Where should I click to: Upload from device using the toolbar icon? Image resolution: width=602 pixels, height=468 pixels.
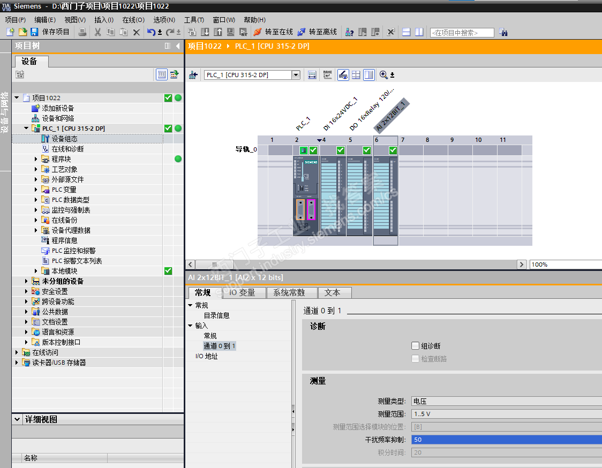217,32
